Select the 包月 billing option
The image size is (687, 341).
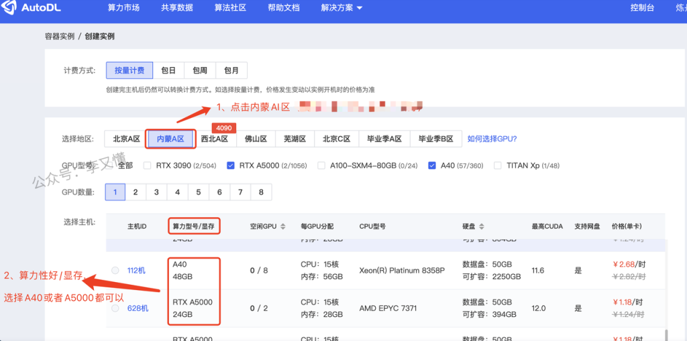(x=231, y=70)
